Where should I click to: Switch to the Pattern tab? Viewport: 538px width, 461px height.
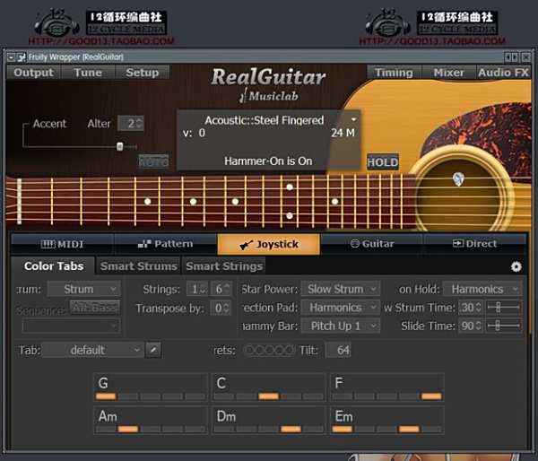point(166,244)
